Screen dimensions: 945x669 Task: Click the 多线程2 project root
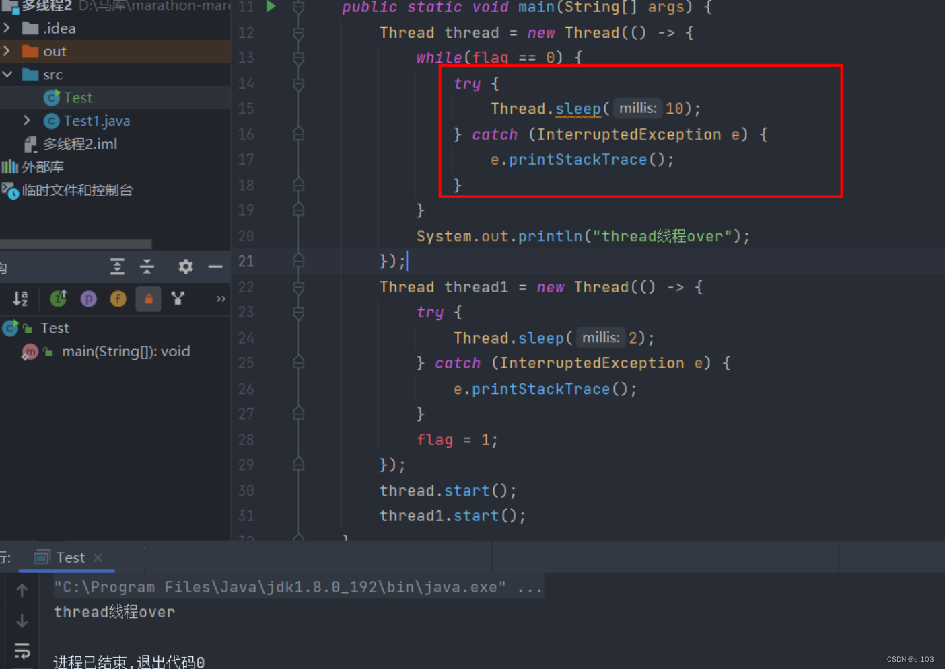[46, 6]
